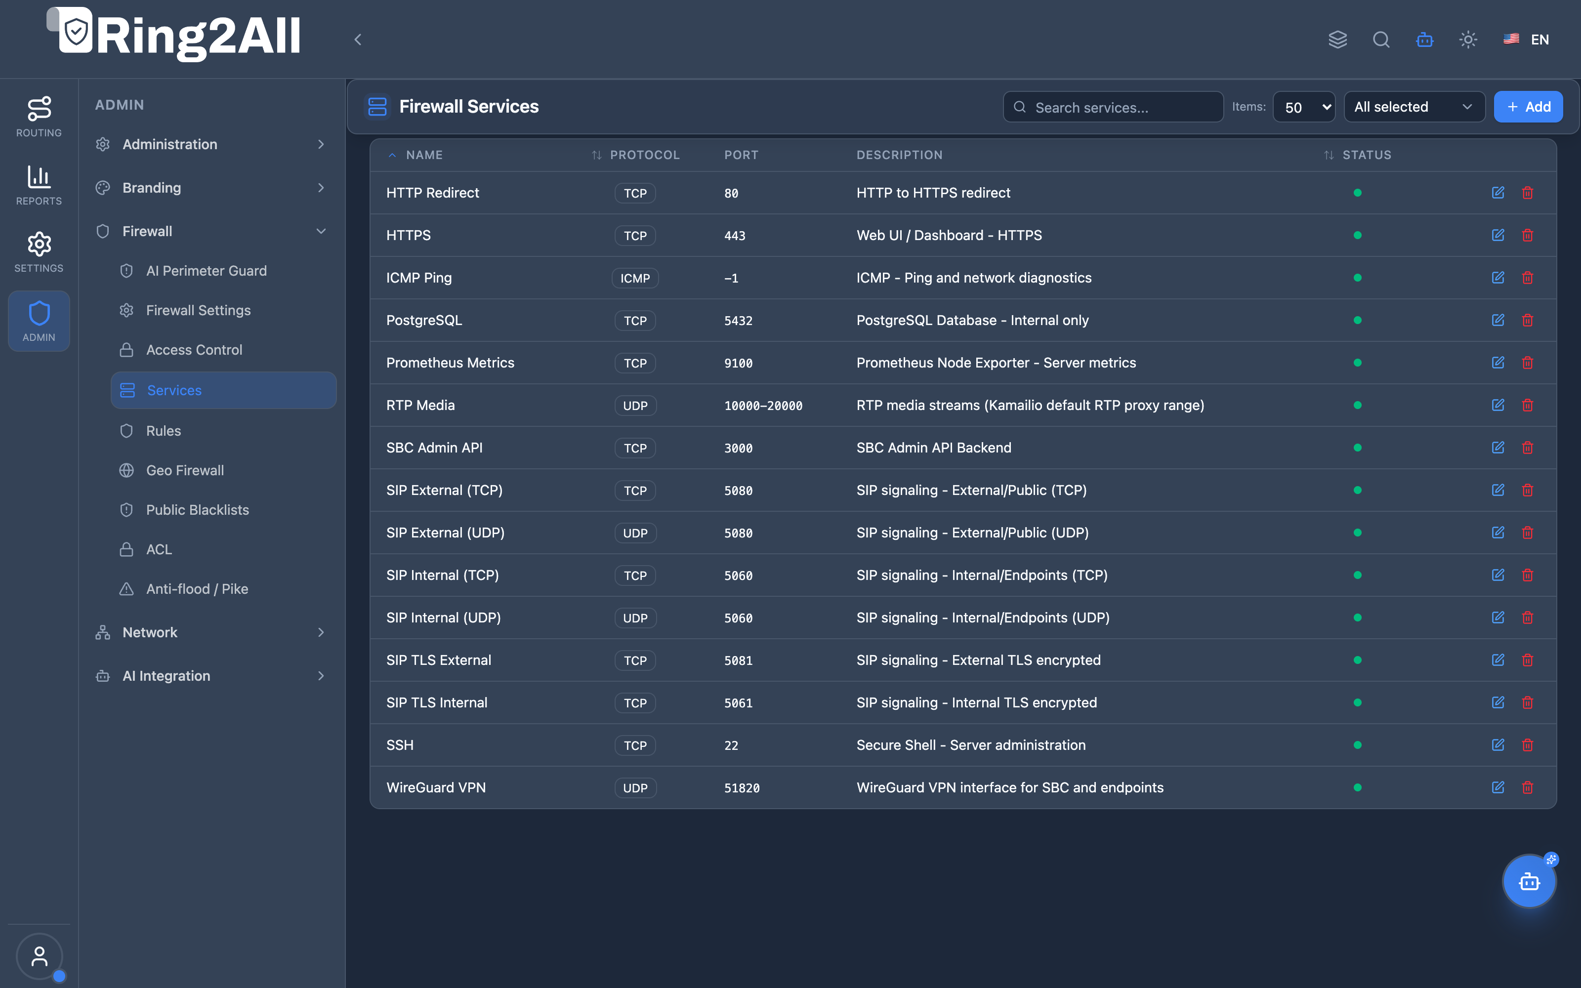Click the 10000-20000 port value

pos(763,406)
